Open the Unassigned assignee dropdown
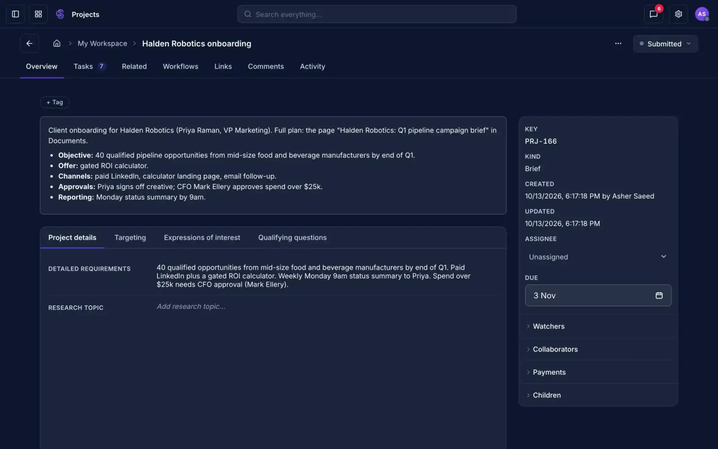718x449 pixels. coord(598,257)
